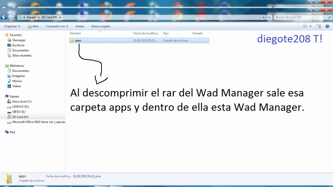Viewport: 333px width, 187px height.
Task: Open the DIEGO (E:) drive
Action: pyautogui.click(x=19, y=112)
